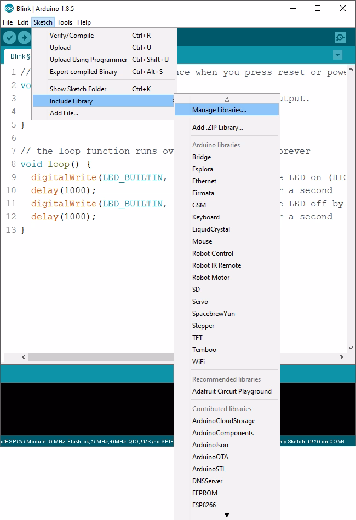Click the Verify checkmark toolbar icon
This screenshot has height=520, width=356.
click(10, 37)
